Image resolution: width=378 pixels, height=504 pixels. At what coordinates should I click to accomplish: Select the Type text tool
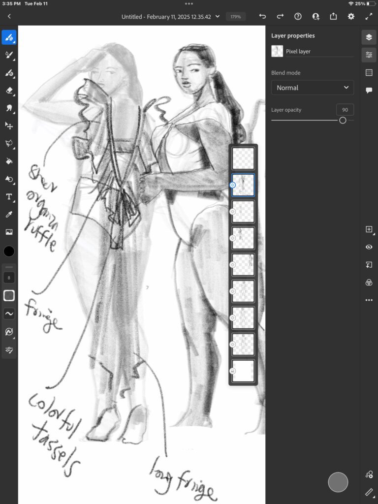click(x=9, y=196)
